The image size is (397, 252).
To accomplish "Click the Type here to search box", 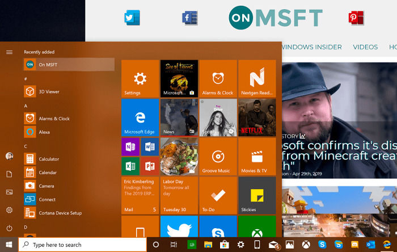I will (83, 245).
